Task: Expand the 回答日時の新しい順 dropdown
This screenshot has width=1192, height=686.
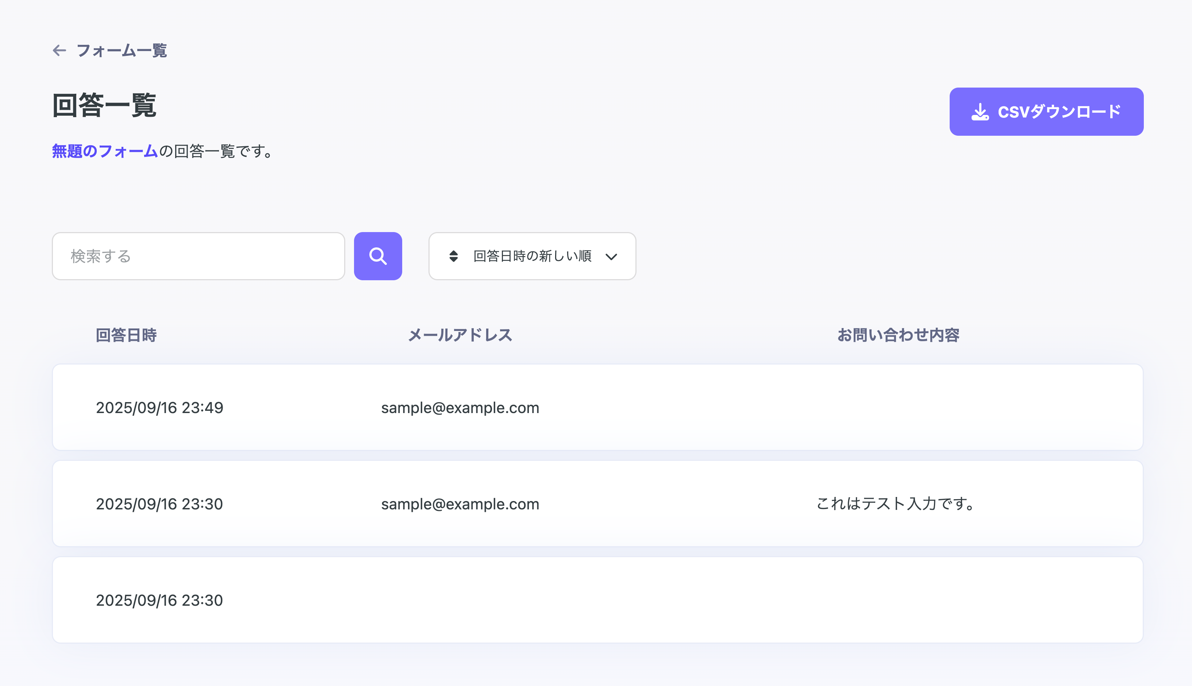Action: coord(531,256)
